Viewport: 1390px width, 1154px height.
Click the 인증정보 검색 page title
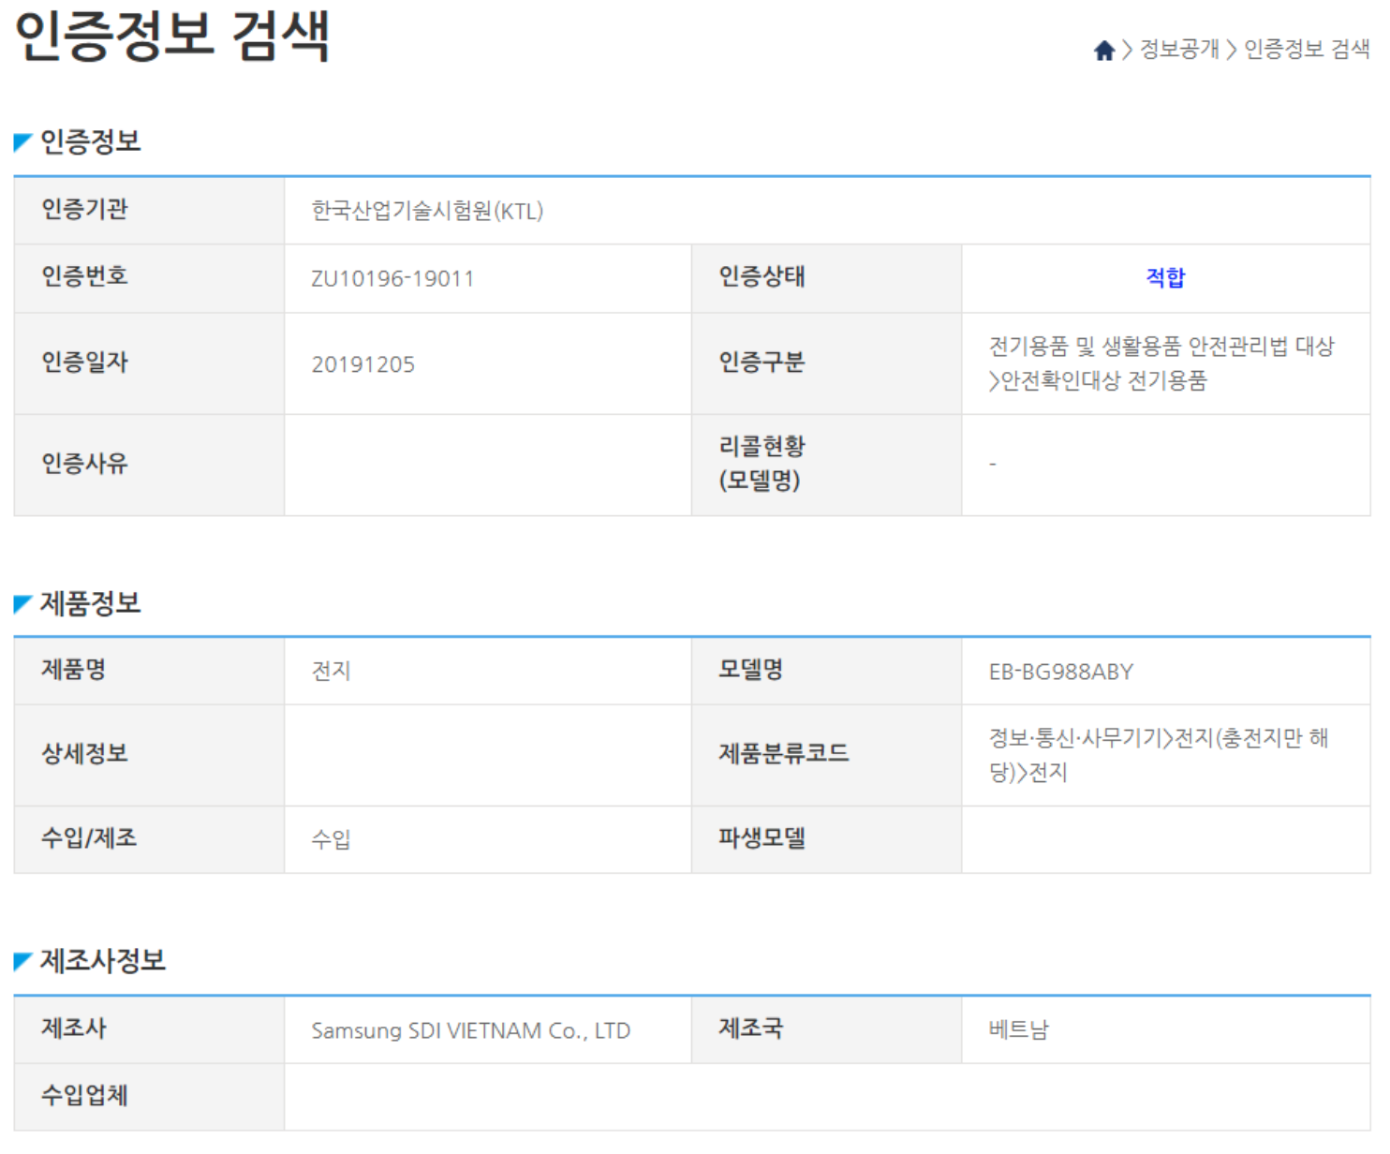click(172, 36)
